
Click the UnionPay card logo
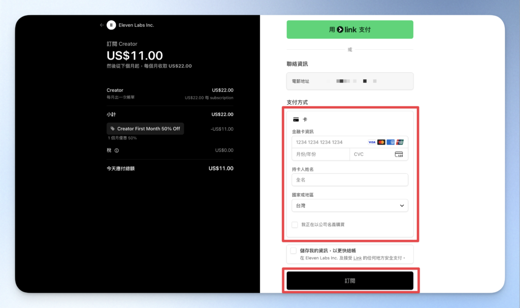point(400,142)
